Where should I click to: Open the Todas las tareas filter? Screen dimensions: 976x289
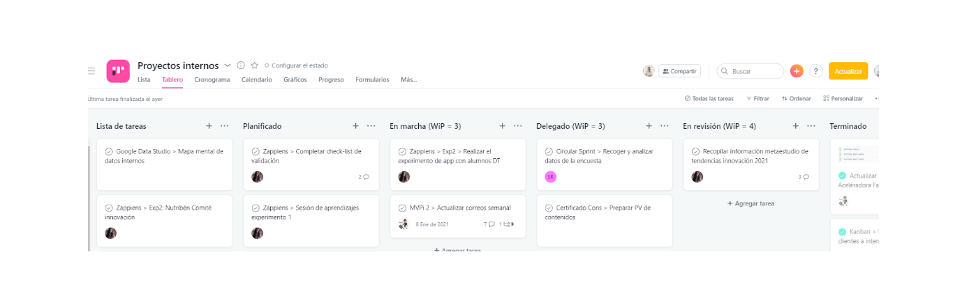point(709,99)
